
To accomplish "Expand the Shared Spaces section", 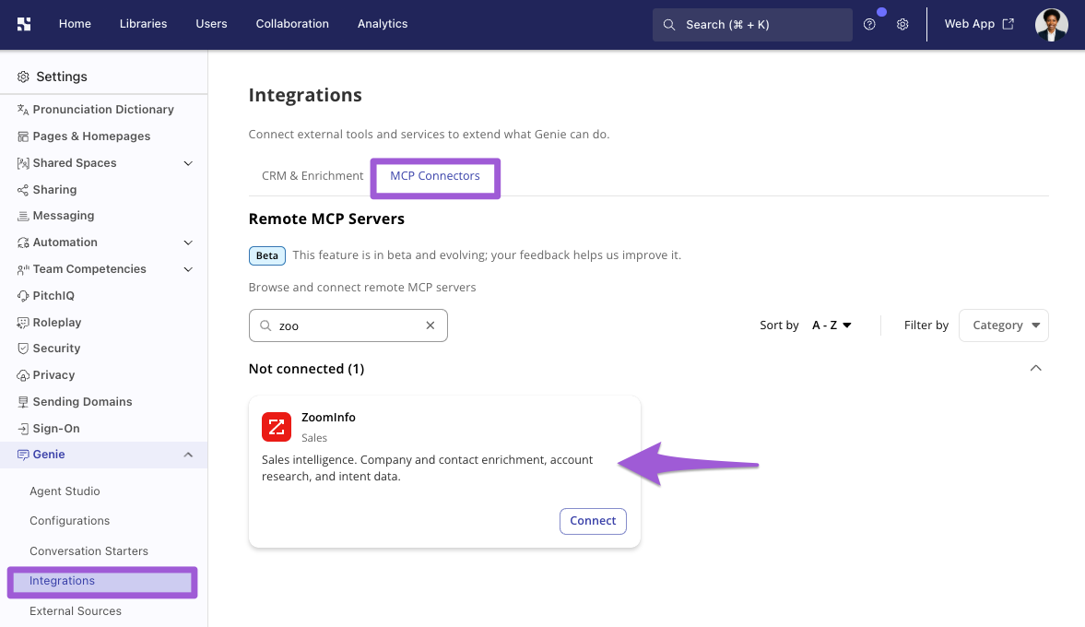I will coord(187,163).
